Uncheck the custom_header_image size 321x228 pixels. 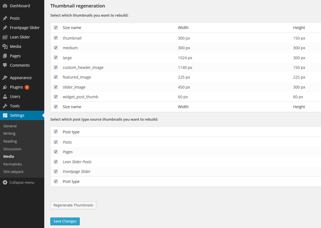tap(56, 67)
